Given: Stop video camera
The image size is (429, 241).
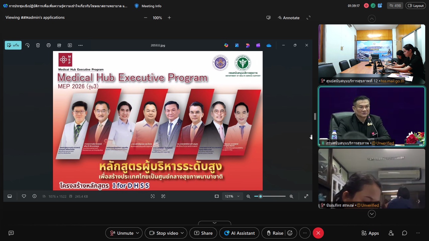Looking at the screenshot, I should [x=164, y=233].
